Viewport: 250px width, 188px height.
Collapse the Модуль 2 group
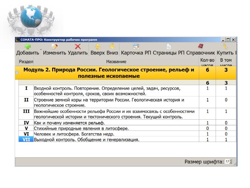17,73
